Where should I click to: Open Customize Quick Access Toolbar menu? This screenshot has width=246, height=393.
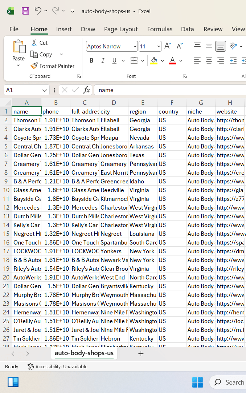coord(73,11)
